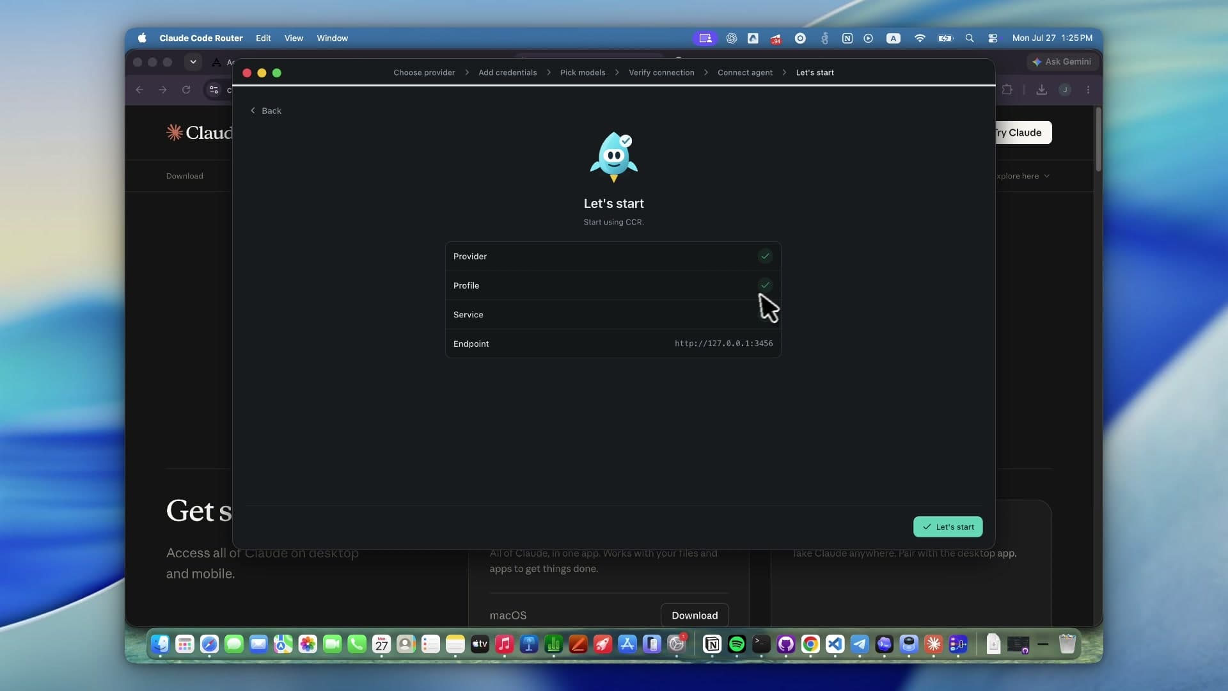The image size is (1228, 691).
Task: Click the Download link in the page subnav
Action: pyautogui.click(x=185, y=176)
